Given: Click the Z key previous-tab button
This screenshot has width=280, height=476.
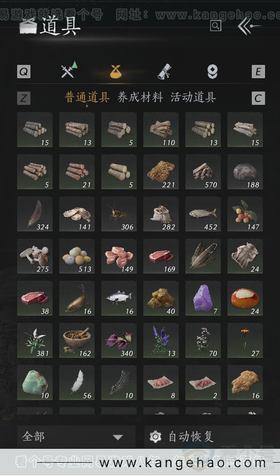Looking at the screenshot, I should click(24, 98).
